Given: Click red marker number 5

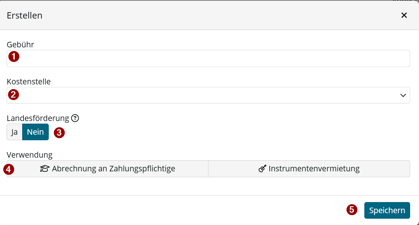Looking at the screenshot, I should (x=352, y=209).
